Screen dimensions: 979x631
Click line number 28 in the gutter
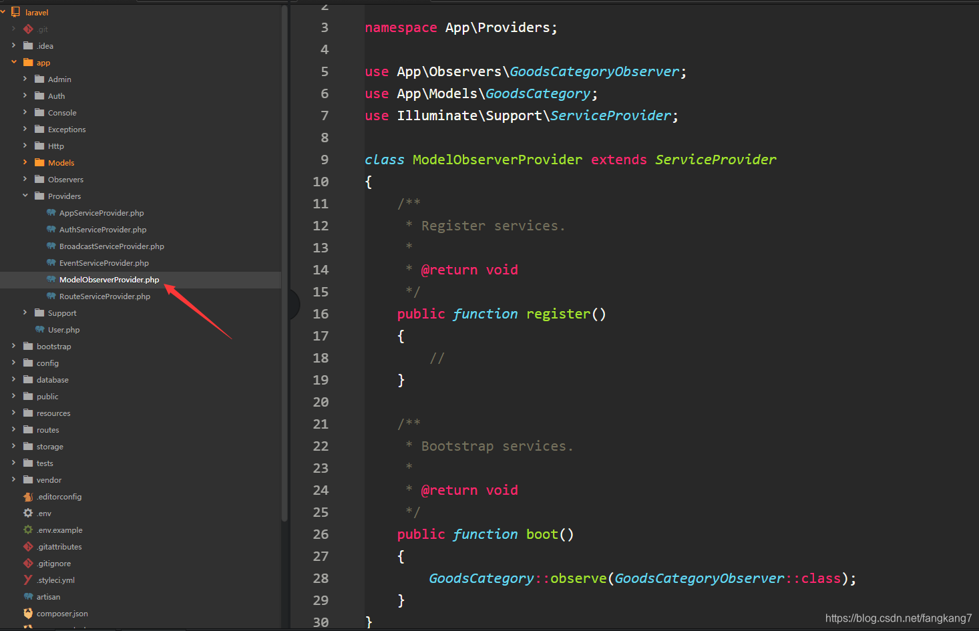(321, 578)
